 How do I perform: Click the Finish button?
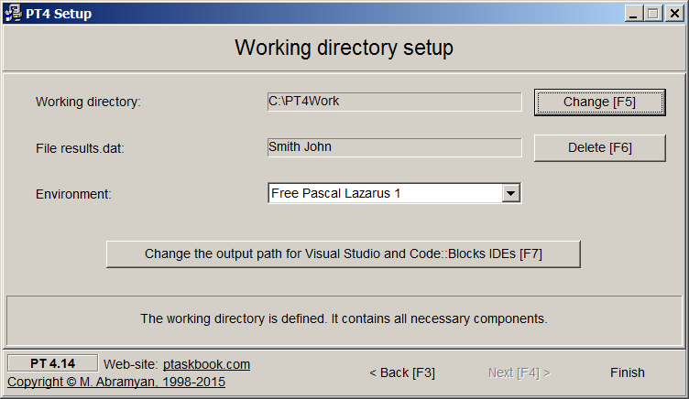click(627, 372)
